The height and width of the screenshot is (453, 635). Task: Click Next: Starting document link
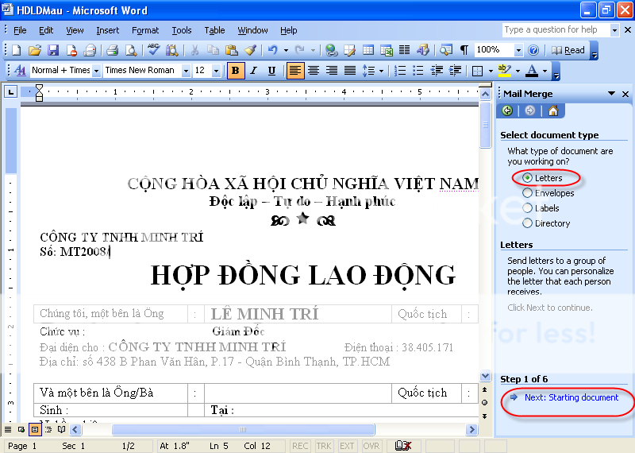[571, 397]
